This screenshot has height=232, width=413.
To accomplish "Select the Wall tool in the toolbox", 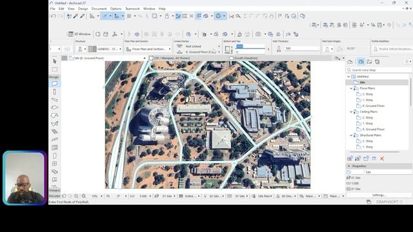I will (54, 84).
